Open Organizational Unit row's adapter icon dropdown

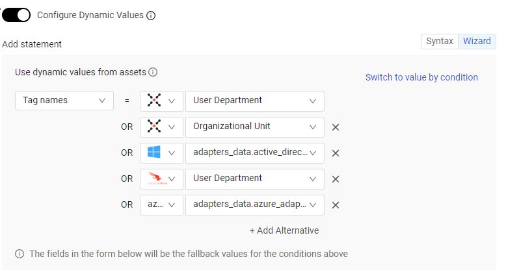point(161,127)
